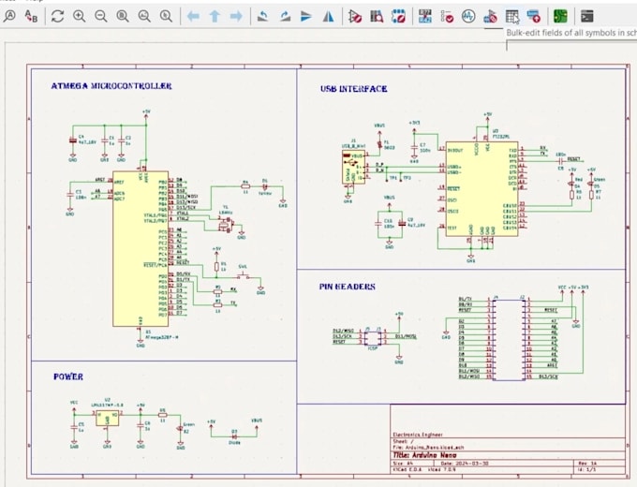The width and height of the screenshot is (637, 487).
Task: Click the FT232RL chip symbol body
Action: [481, 189]
